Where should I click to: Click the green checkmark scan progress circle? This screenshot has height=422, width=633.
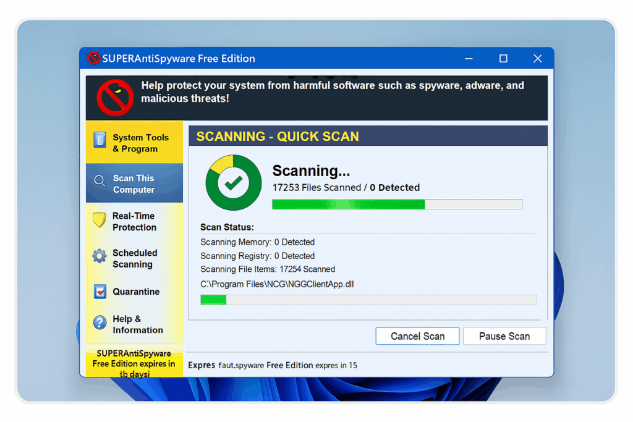point(232,183)
